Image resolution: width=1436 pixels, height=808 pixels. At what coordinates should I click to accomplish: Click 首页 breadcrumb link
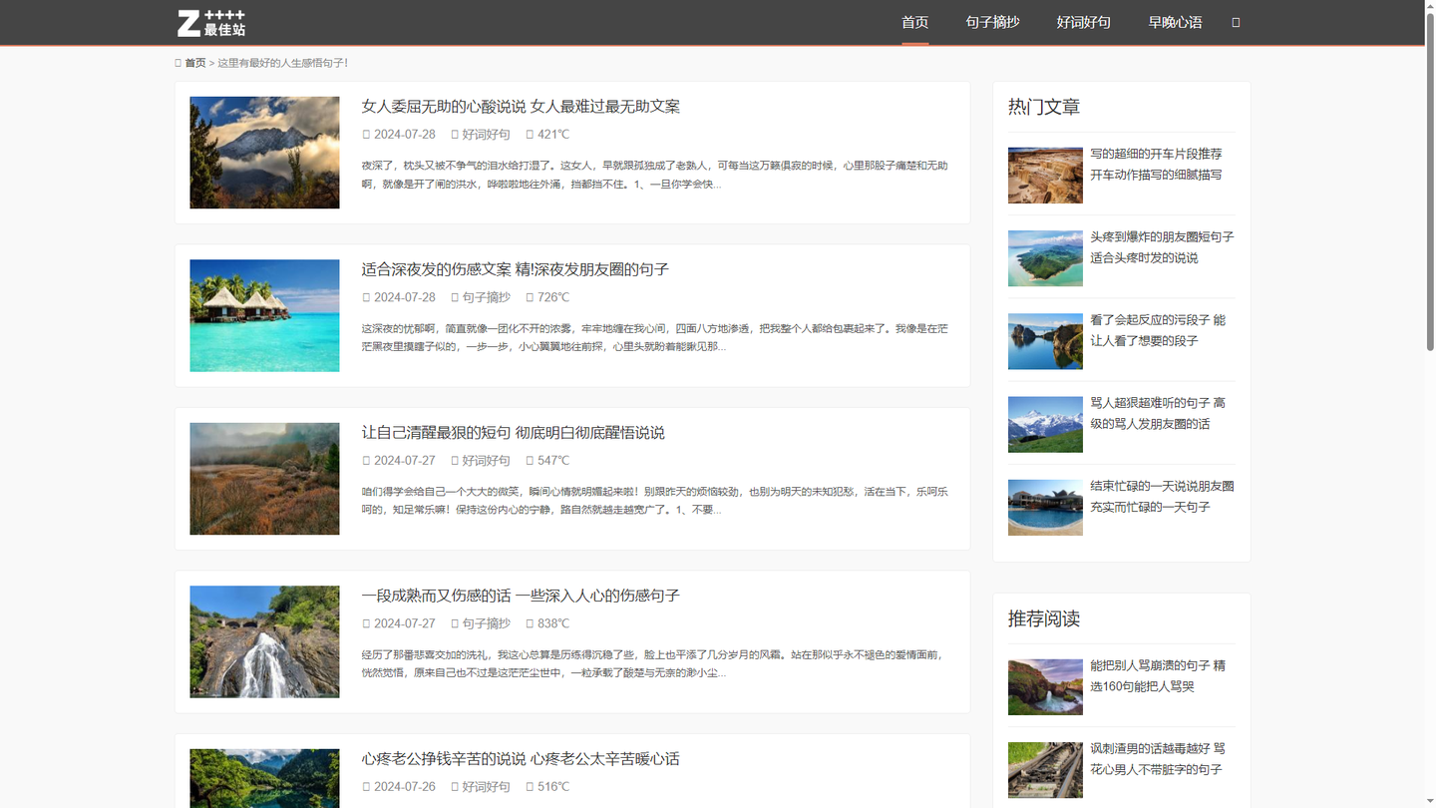pos(195,63)
